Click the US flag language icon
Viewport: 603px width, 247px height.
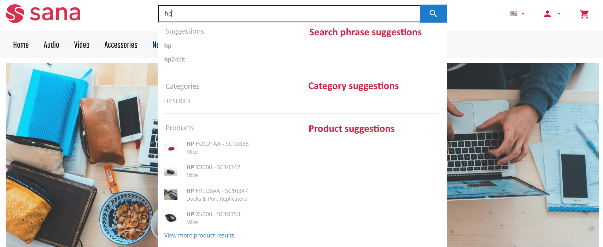point(513,13)
